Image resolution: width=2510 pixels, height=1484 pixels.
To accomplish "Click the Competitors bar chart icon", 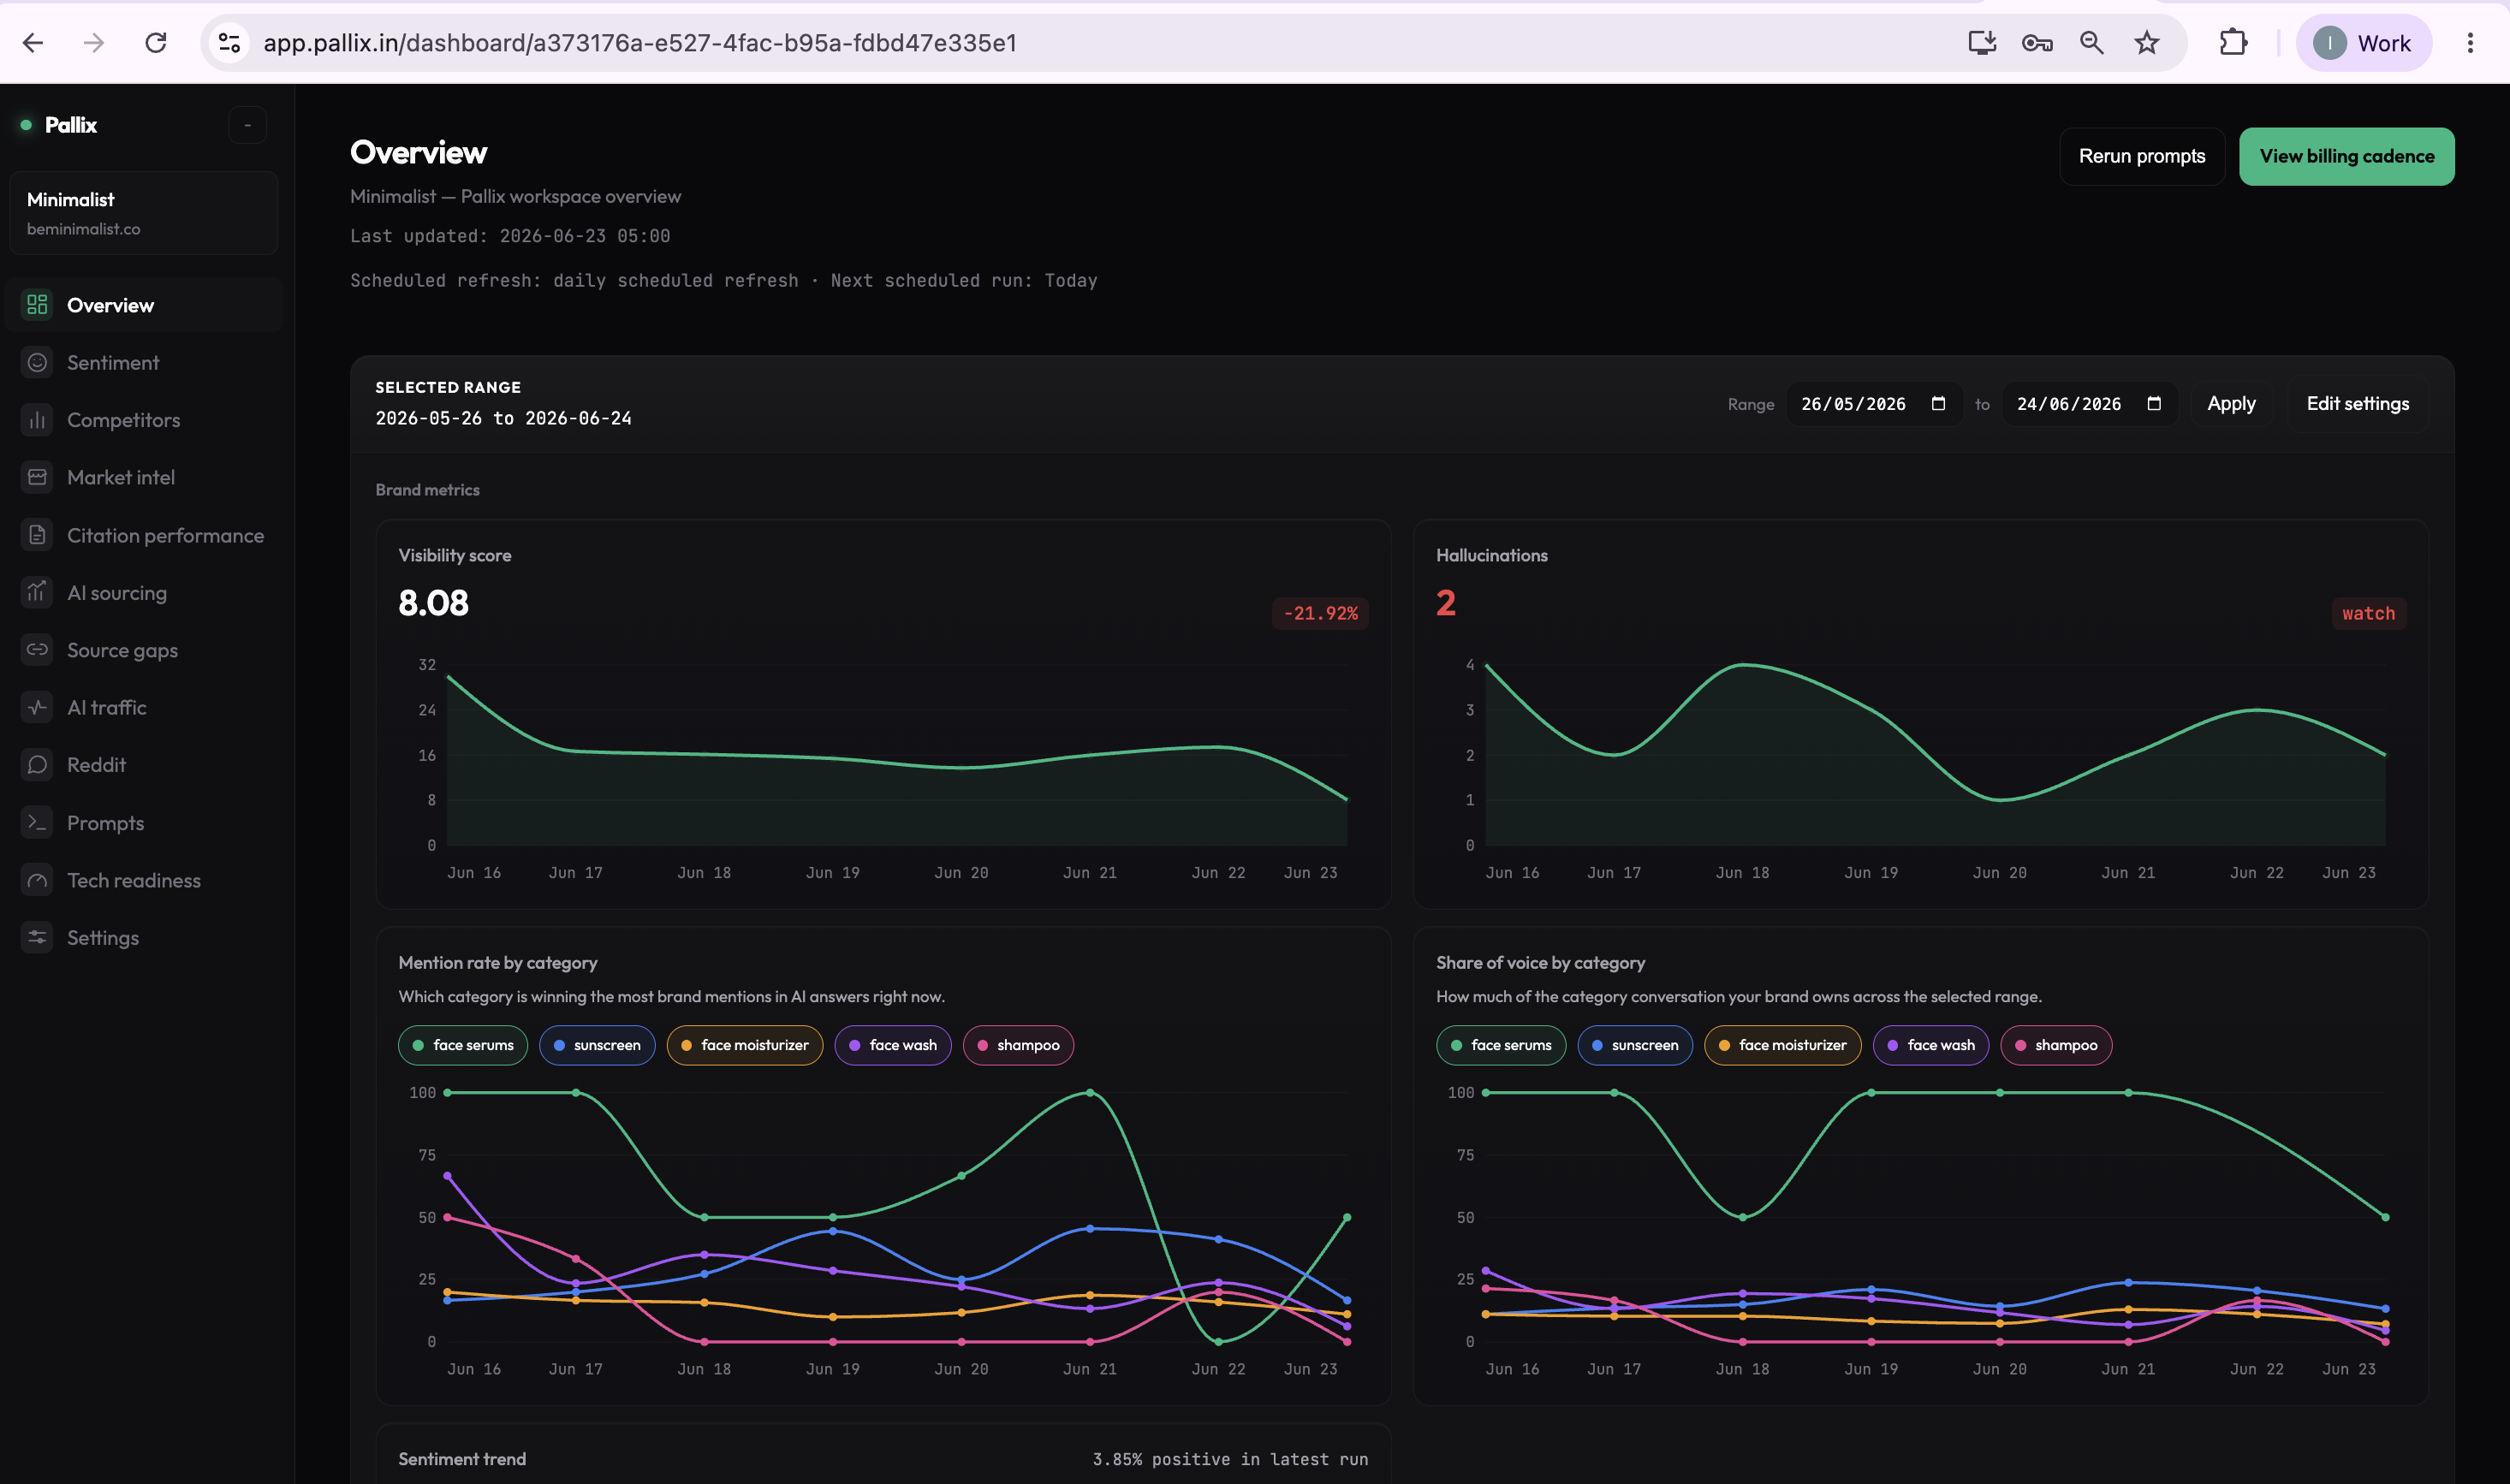I will coord(37,420).
